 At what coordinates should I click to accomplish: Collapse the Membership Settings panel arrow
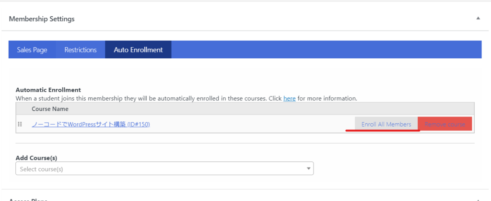click(478, 19)
